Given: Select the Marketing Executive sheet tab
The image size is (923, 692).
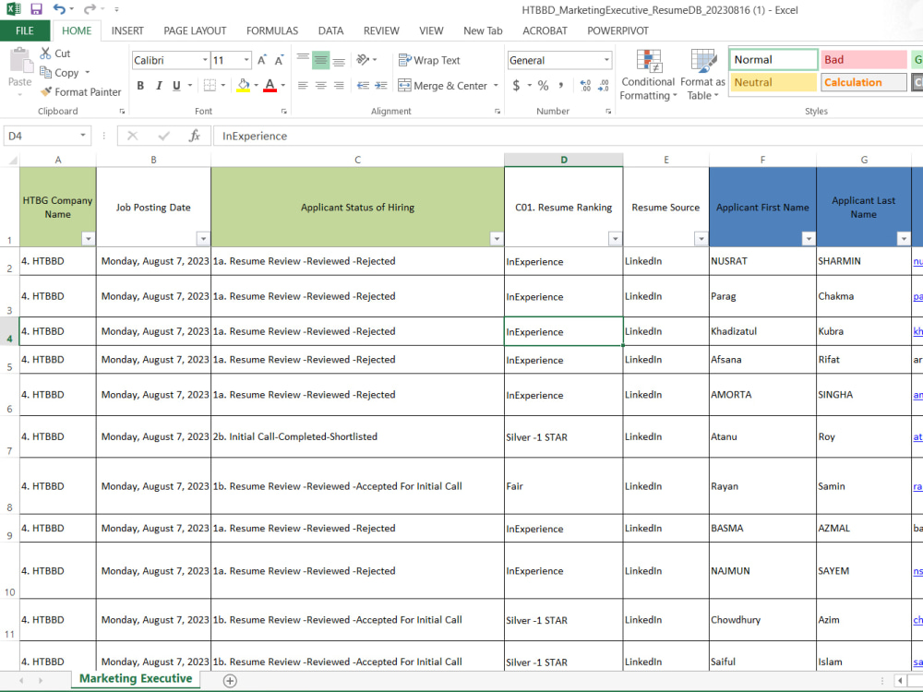Looking at the screenshot, I should point(136,678).
